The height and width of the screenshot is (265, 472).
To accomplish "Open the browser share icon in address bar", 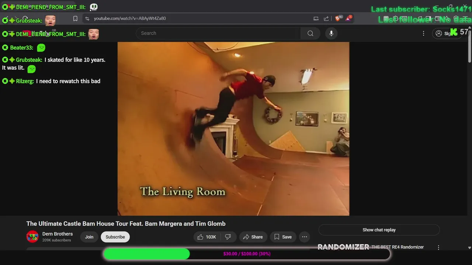I will click(x=326, y=18).
